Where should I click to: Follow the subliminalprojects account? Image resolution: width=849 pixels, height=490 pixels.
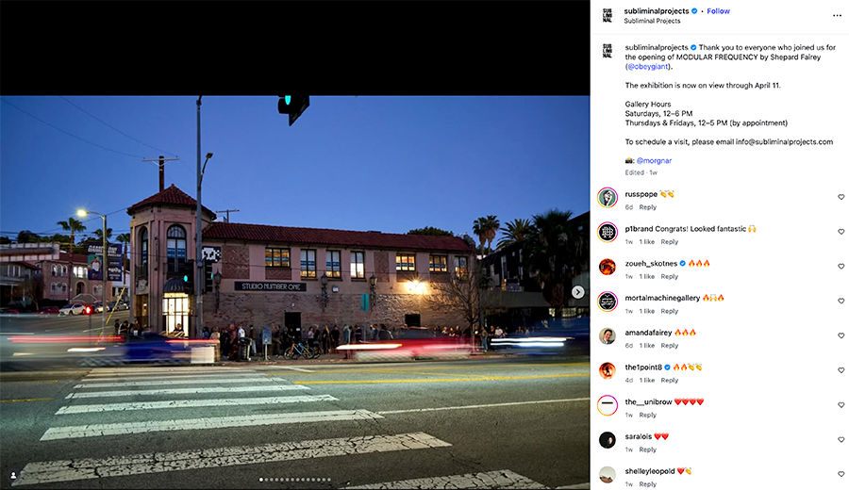[x=718, y=10]
